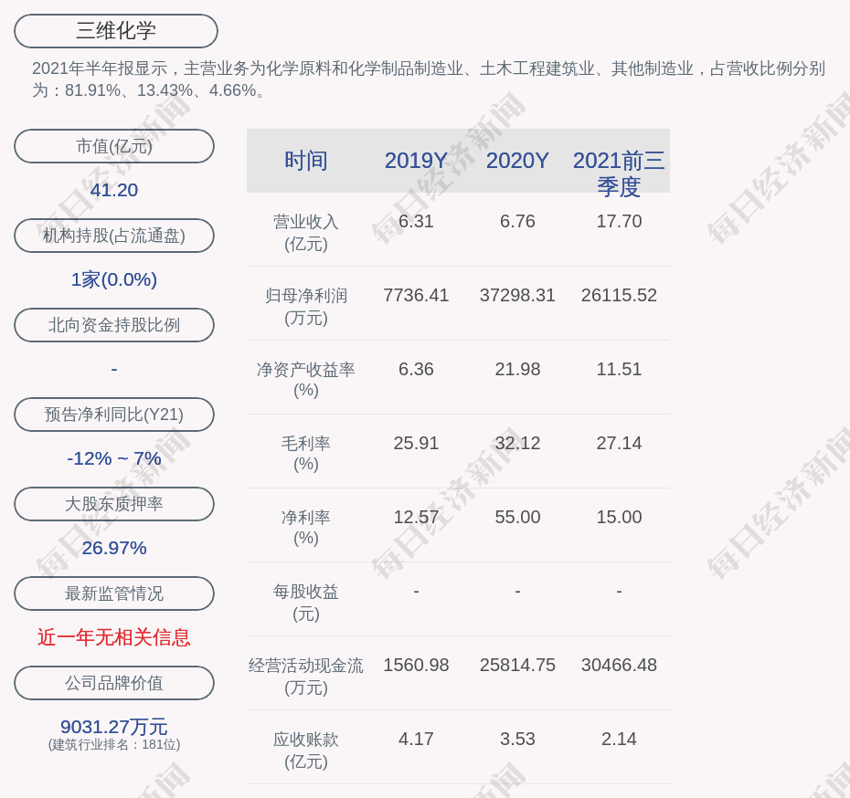Select the 公司品牌价值 pill
This screenshot has height=798, width=850.
[114, 683]
